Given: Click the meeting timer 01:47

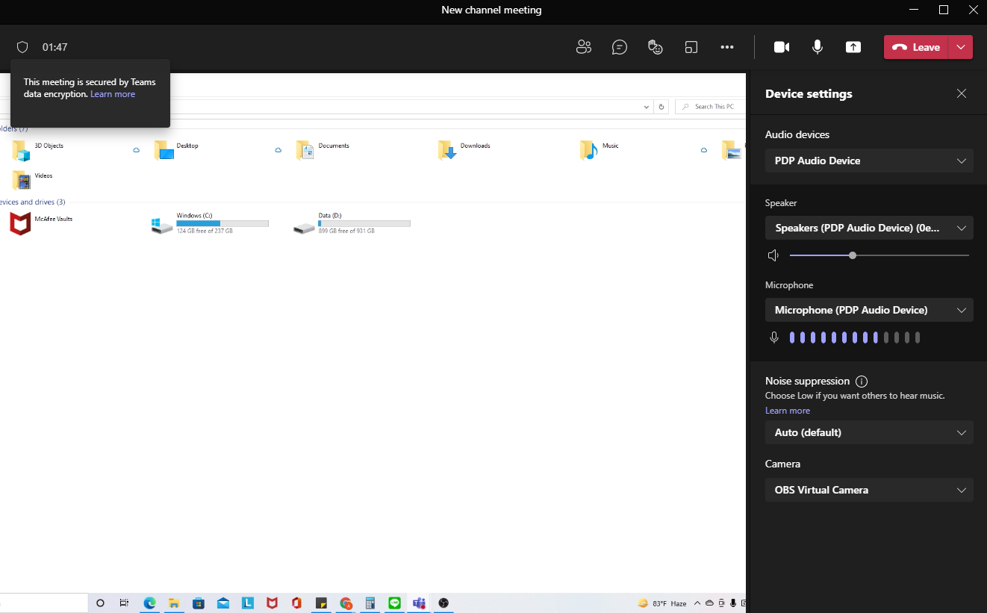Looking at the screenshot, I should 55,47.
